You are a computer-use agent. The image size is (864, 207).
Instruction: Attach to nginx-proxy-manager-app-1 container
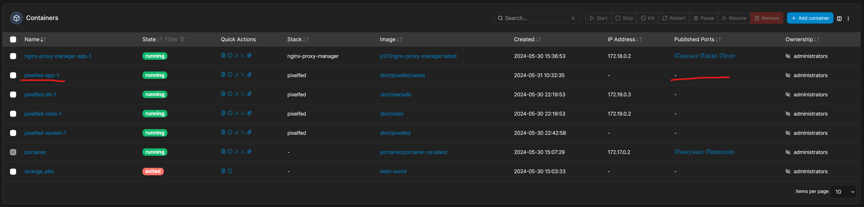(x=249, y=56)
